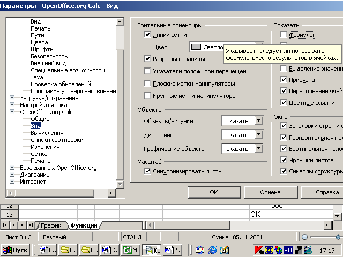Click the Сумма=05.11.2001 status field
Viewport: 343px width, 257px height.
pyautogui.click(x=237, y=237)
